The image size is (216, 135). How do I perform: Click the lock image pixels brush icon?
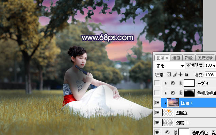click(x=175, y=75)
